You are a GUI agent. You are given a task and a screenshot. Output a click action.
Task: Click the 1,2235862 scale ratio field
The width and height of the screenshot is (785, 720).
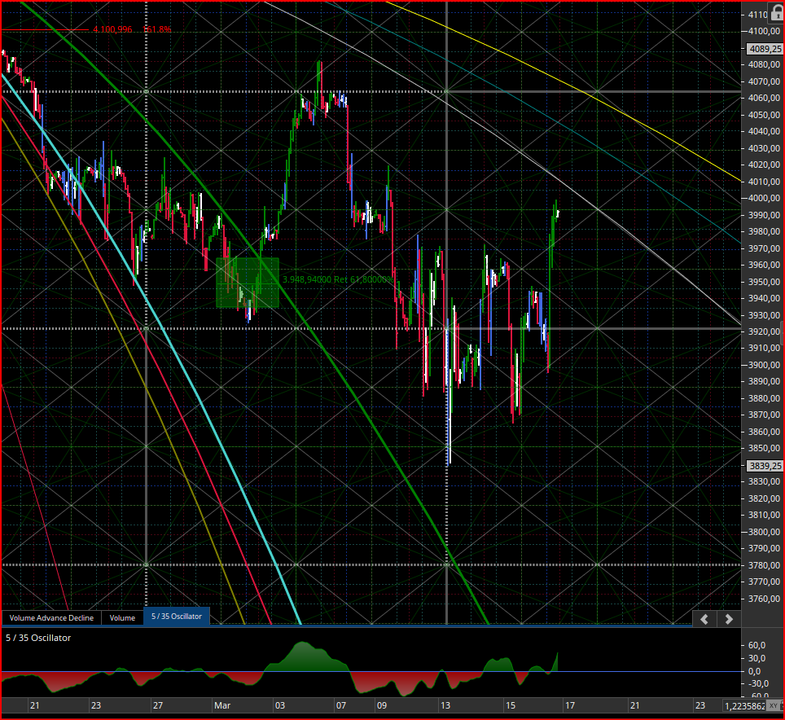pos(745,706)
